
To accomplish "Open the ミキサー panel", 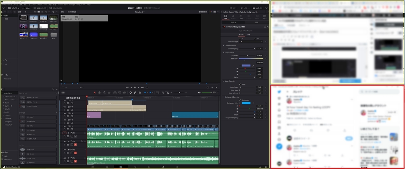I will 234,8.
